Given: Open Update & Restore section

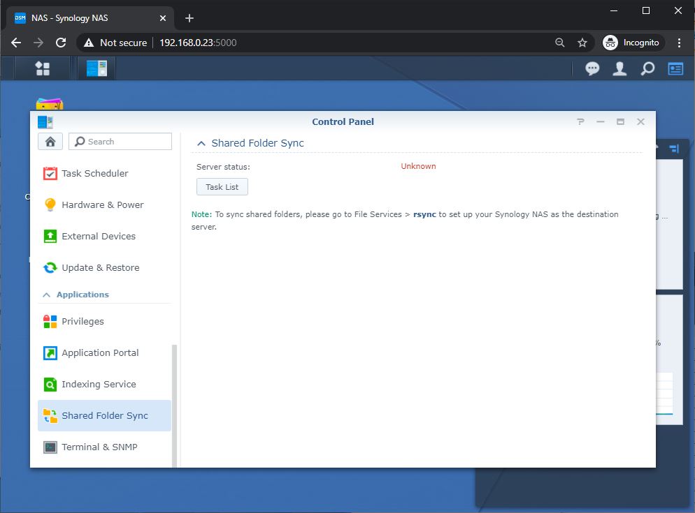Looking at the screenshot, I should [x=104, y=268].
